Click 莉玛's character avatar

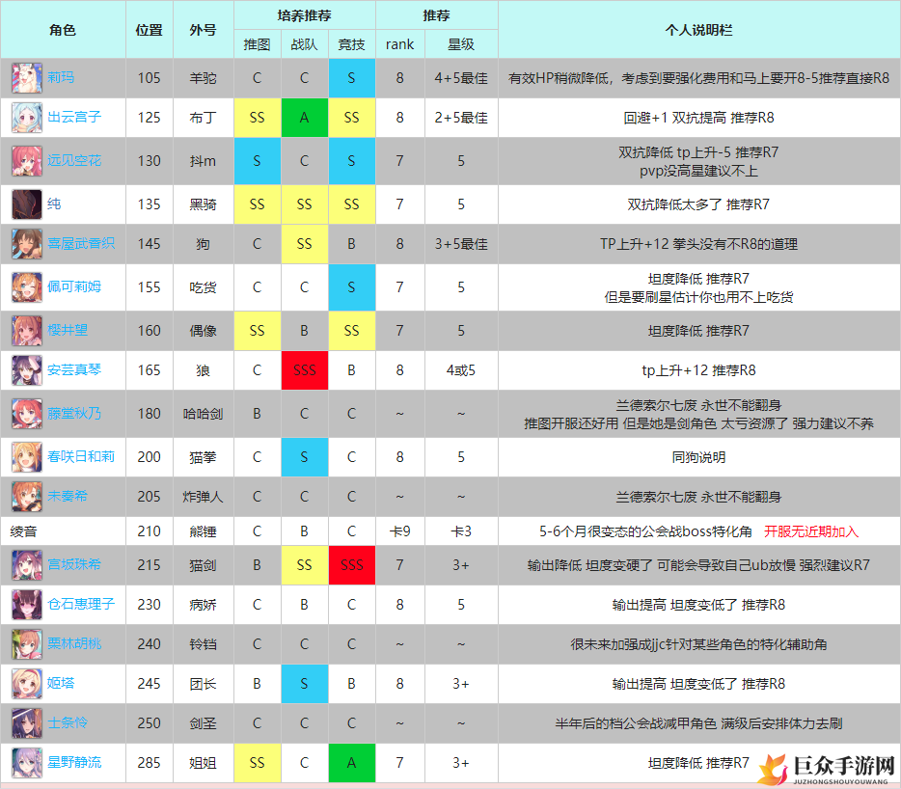click(27, 78)
